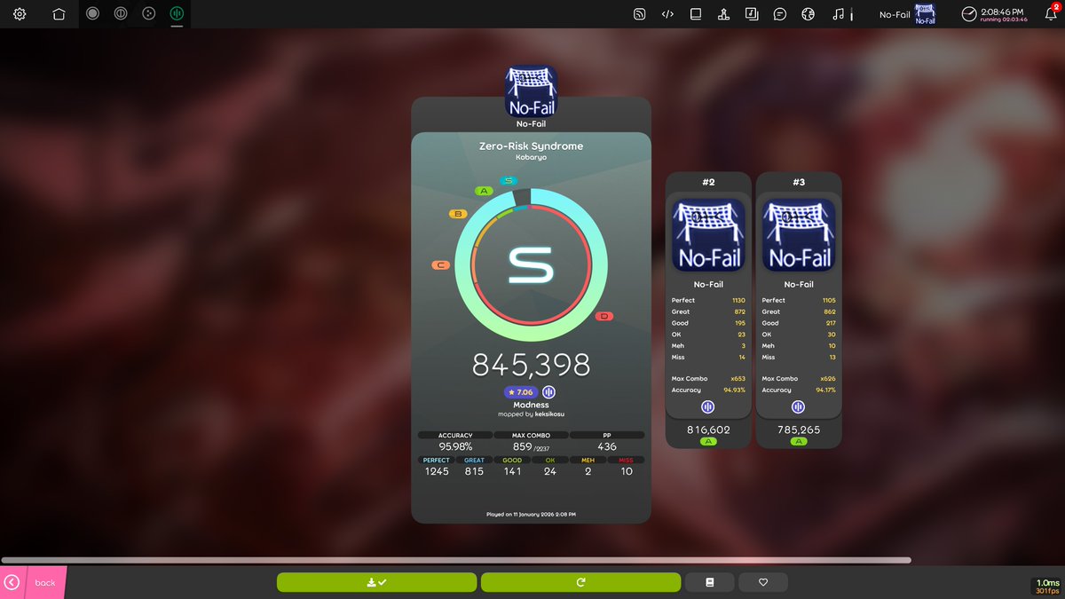Click the artist name Kobaryo
1065x599 pixels.
click(x=531, y=157)
